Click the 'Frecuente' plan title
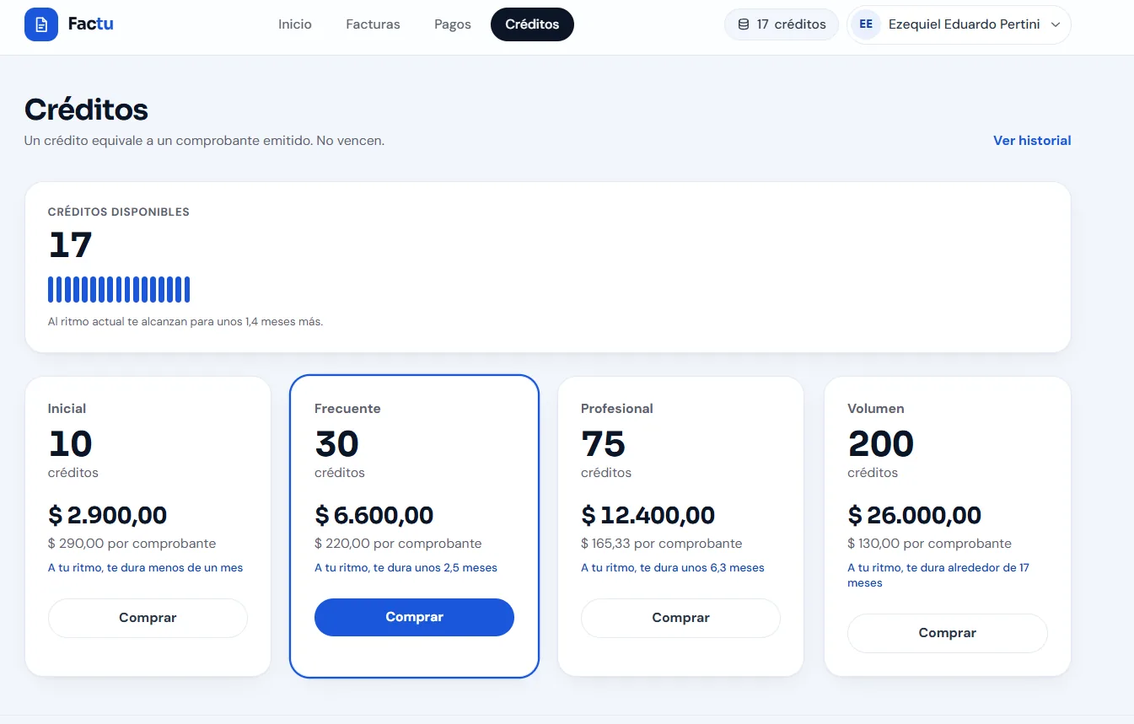 (x=347, y=409)
